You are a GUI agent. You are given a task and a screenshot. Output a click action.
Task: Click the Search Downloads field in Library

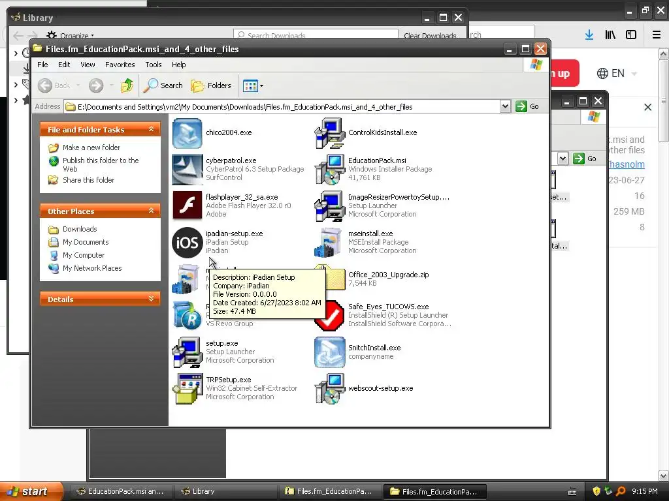(x=316, y=35)
